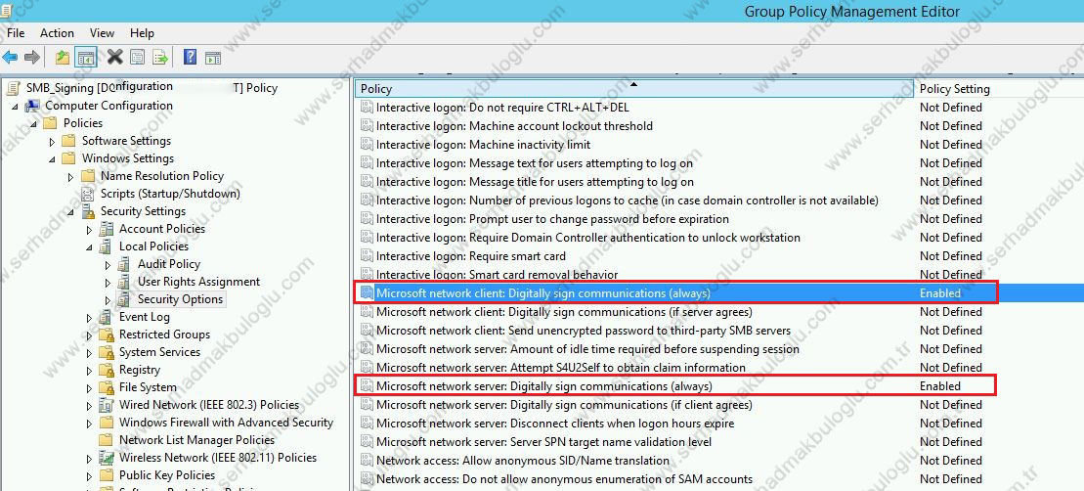The height and width of the screenshot is (491, 1084).
Task: Select Windows Firewall with Advanced Security
Action: (x=226, y=423)
